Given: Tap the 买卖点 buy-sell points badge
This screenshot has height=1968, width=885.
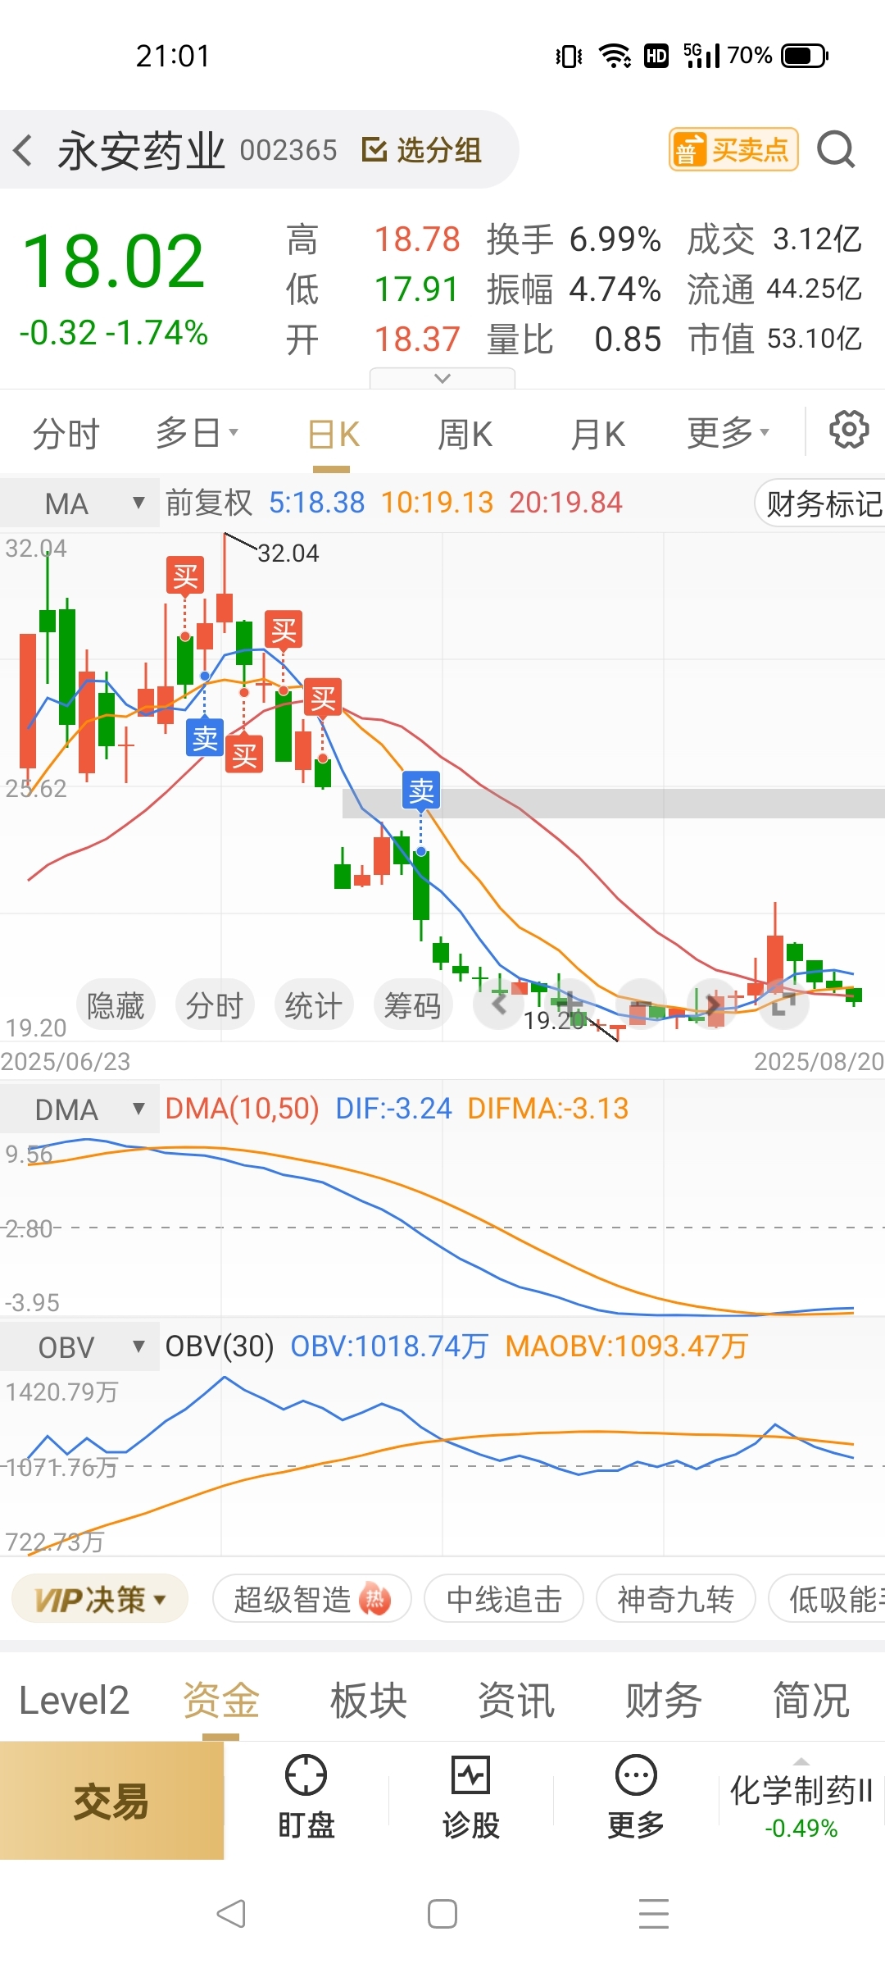Looking at the screenshot, I should point(733,149).
